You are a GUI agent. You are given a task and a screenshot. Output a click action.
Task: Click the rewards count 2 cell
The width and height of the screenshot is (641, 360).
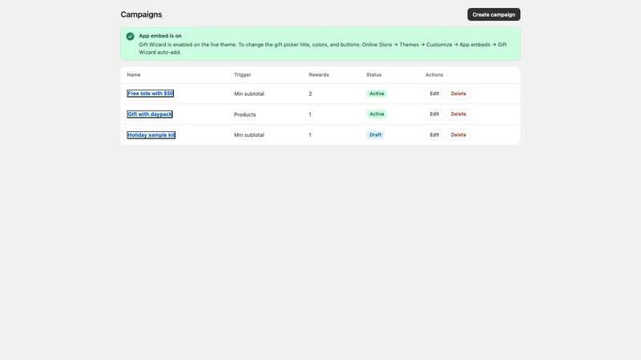point(310,94)
